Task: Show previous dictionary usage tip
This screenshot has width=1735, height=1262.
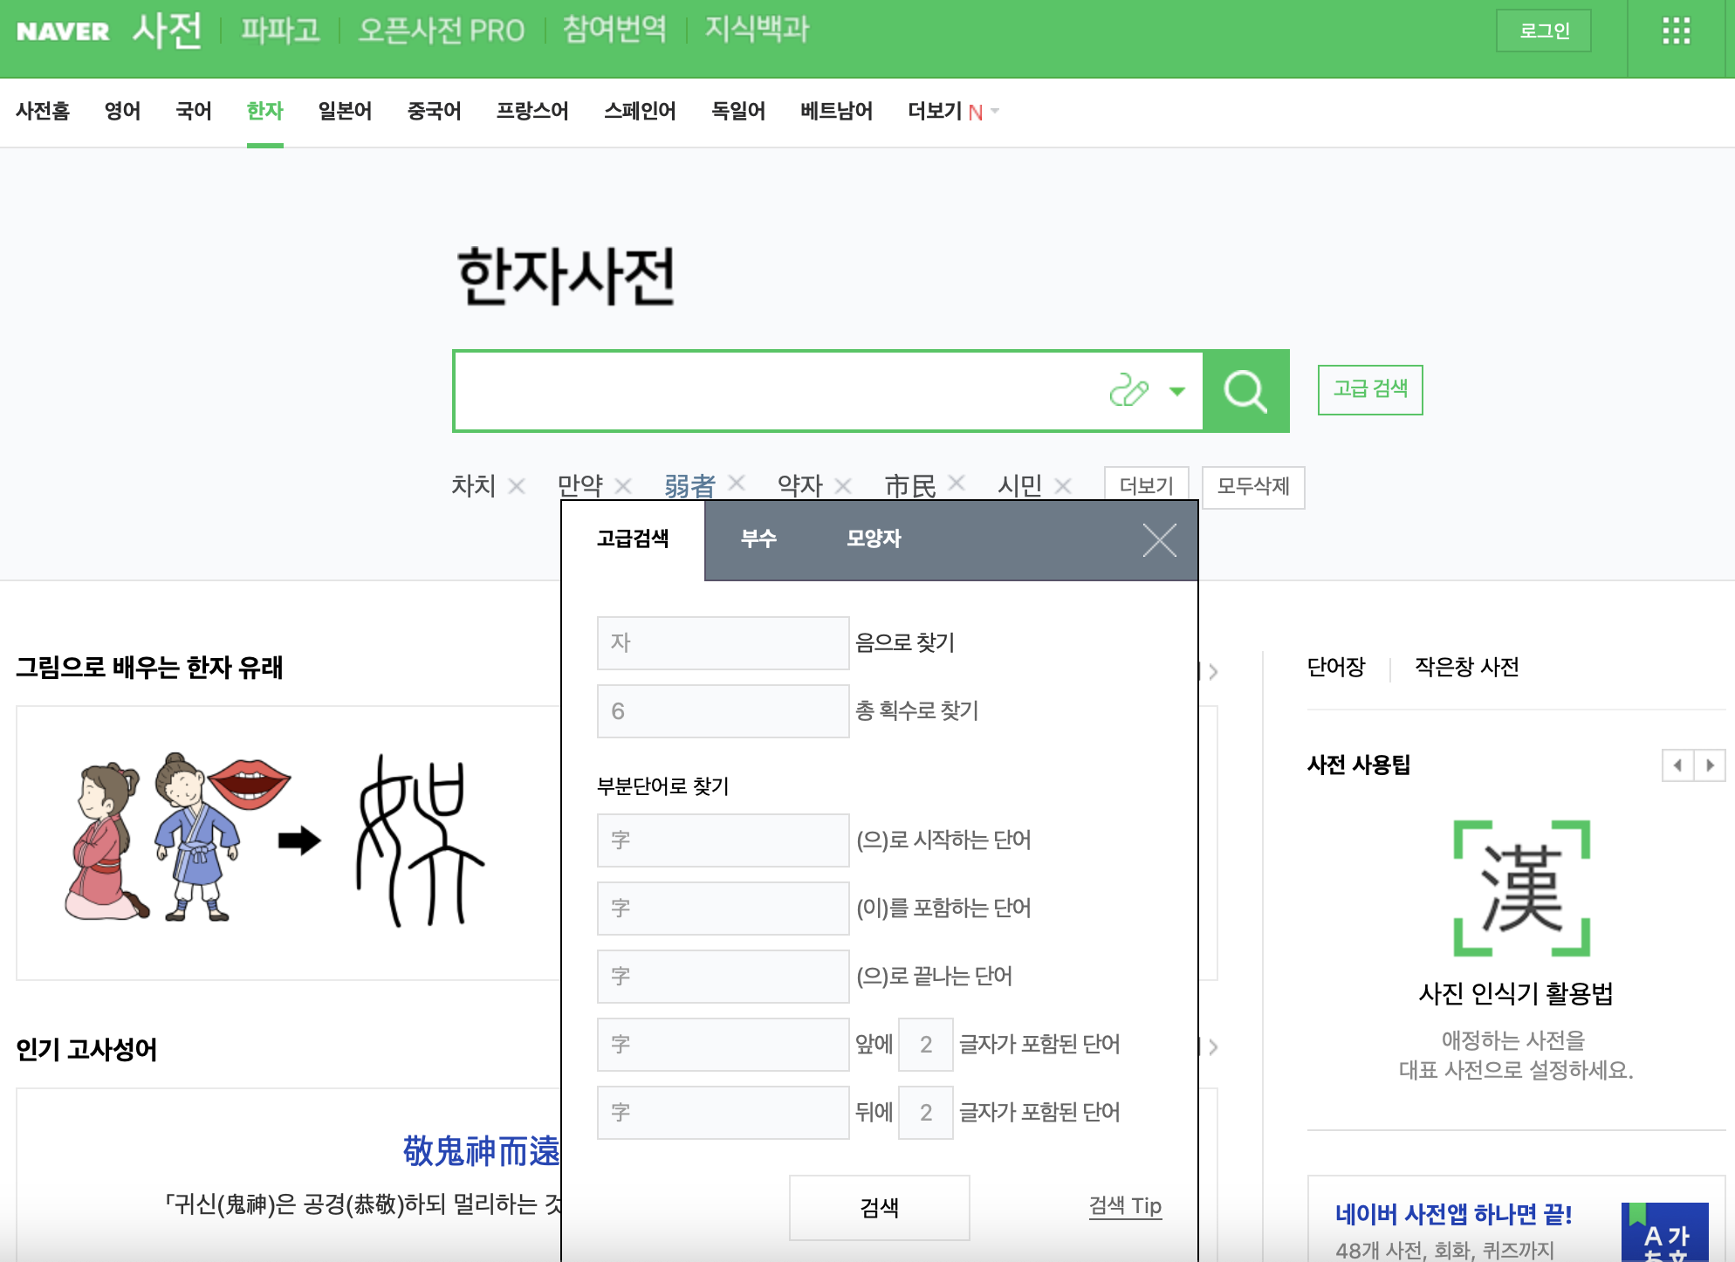Action: click(x=1677, y=765)
